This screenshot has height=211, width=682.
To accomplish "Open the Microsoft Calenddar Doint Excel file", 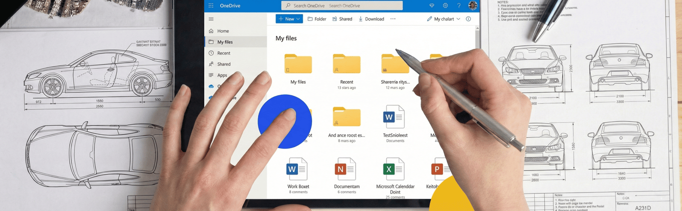I will point(394,170).
